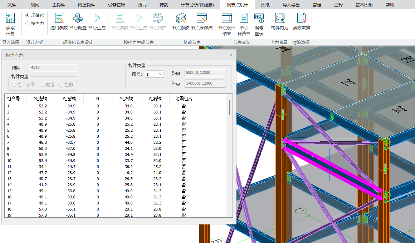Switch to the 图纸 ribbon tab
The height and width of the screenshot is (243, 415).
(265, 5)
